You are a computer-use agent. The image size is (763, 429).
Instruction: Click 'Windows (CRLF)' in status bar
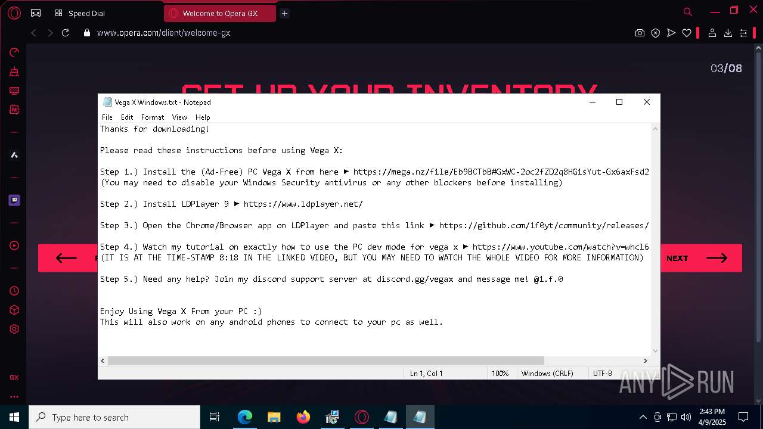coord(547,373)
